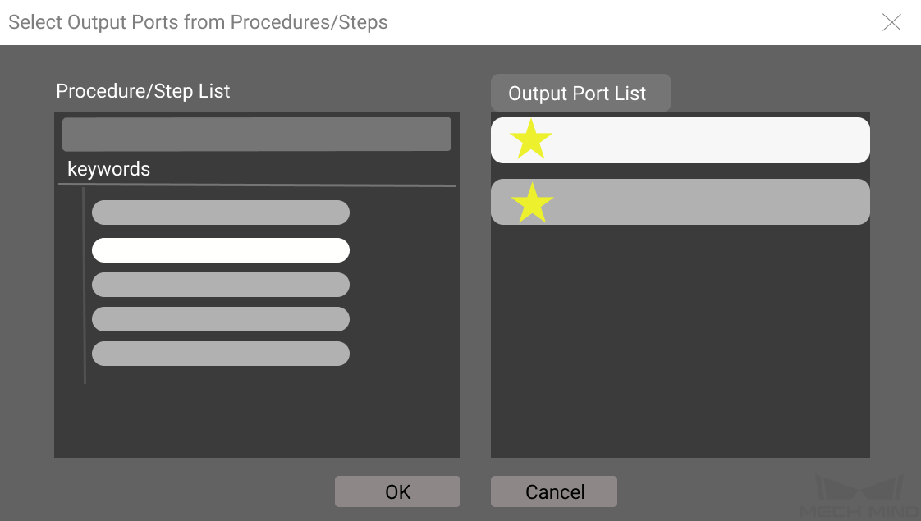This screenshot has height=521, width=921.
Task: Choose the fourth step in the list
Action: pos(221,319)
